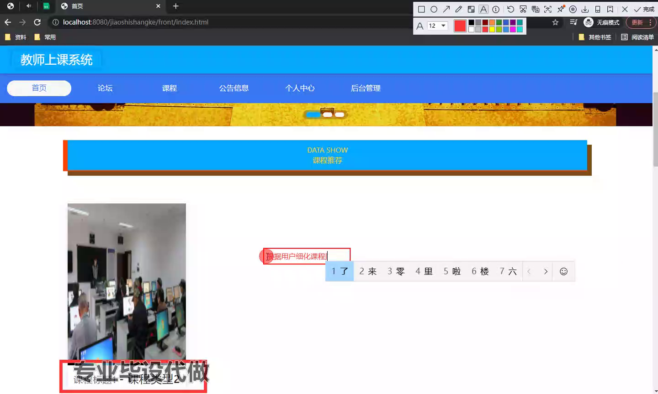The height and width of the screenshot is (394, 658).
Task: Open the 公告信息 navigation item
Action: pyautogui.click(x=234, y=88)
